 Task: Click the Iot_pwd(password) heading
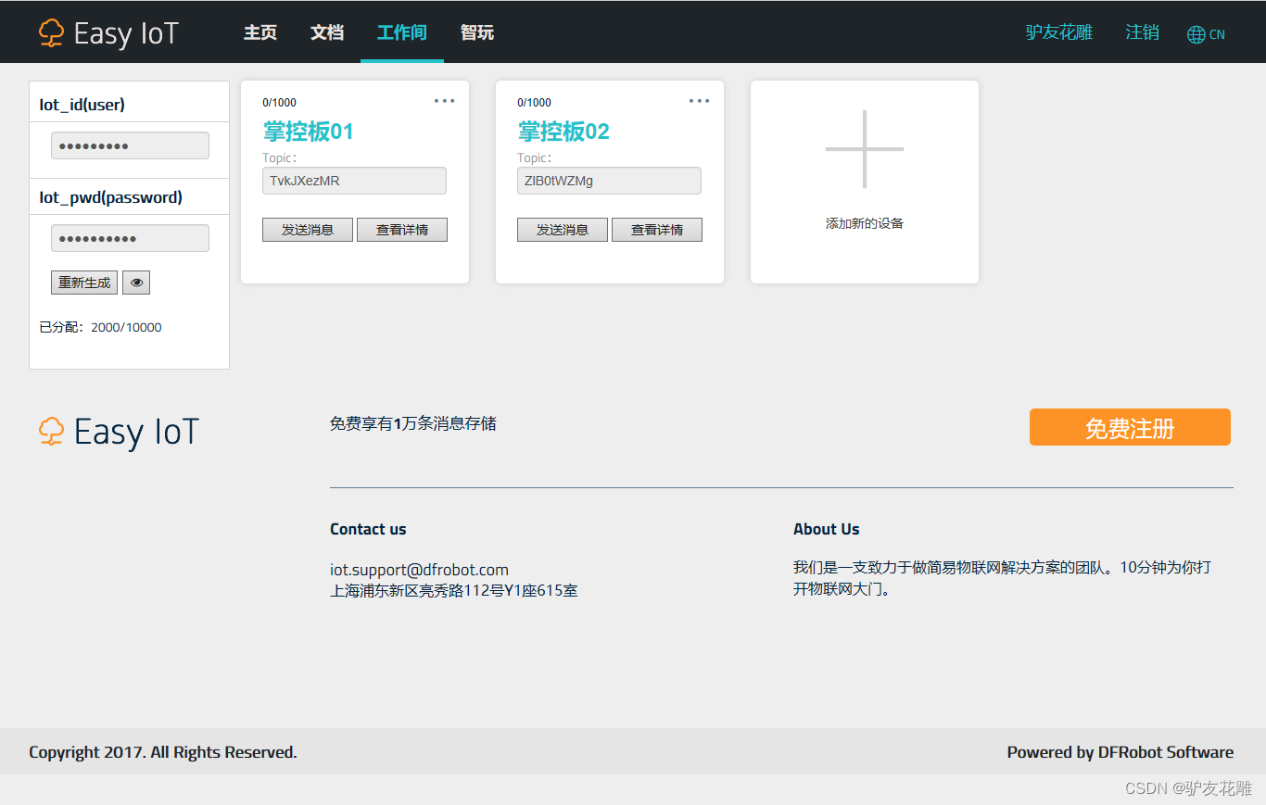[x=110, y=197]
